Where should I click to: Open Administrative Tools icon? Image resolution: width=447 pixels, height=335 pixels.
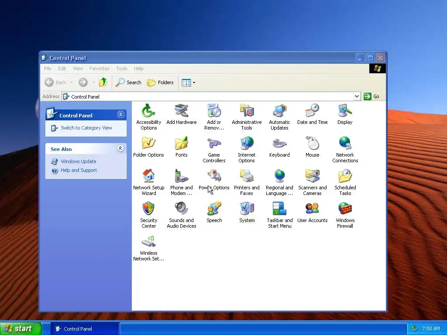[247, 111]
